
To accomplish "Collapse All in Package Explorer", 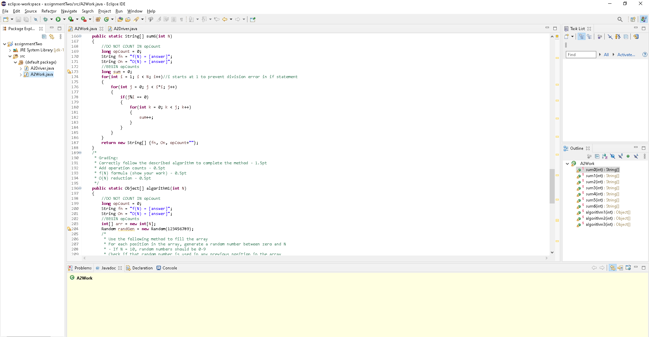I will tap(44, 37).
